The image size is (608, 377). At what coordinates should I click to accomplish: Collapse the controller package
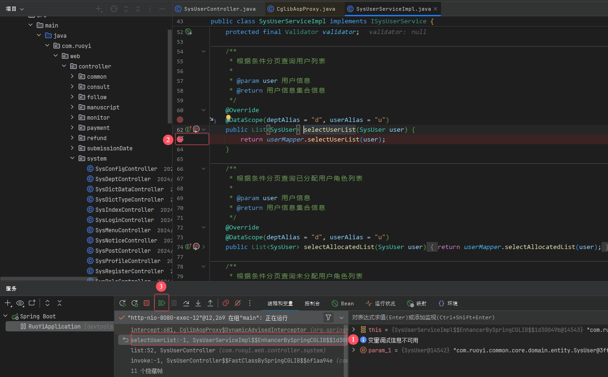64,66
